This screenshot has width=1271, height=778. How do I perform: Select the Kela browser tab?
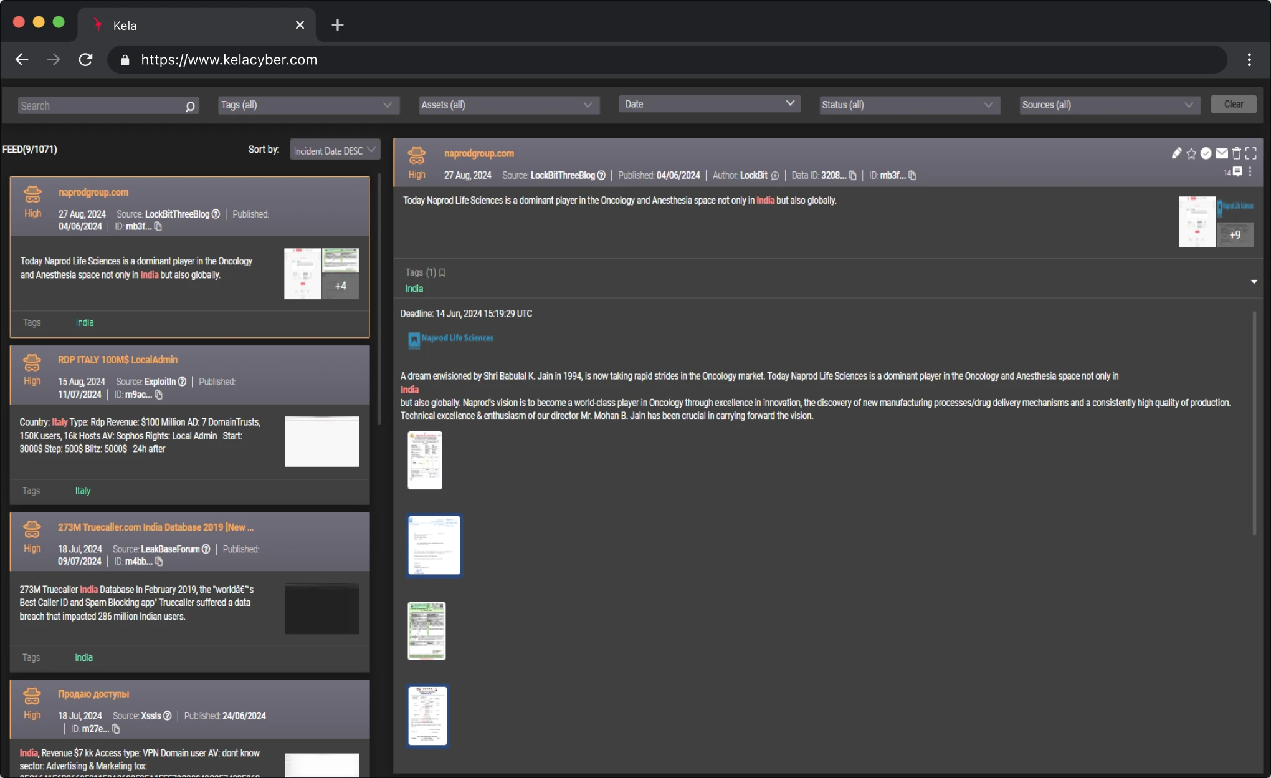[x=196, y=25]
